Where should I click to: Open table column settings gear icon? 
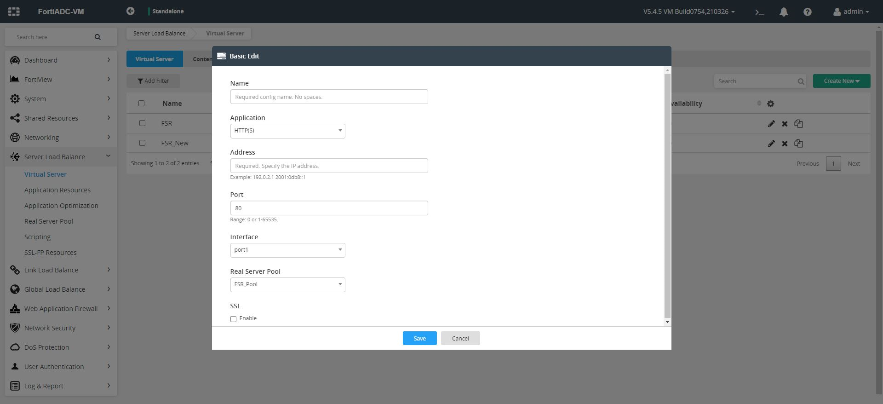pyautogui.click(x=771, y=104)
